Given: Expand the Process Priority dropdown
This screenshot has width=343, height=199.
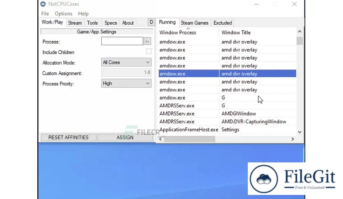Looking at the screenshot, I should (x=126, y=83).
